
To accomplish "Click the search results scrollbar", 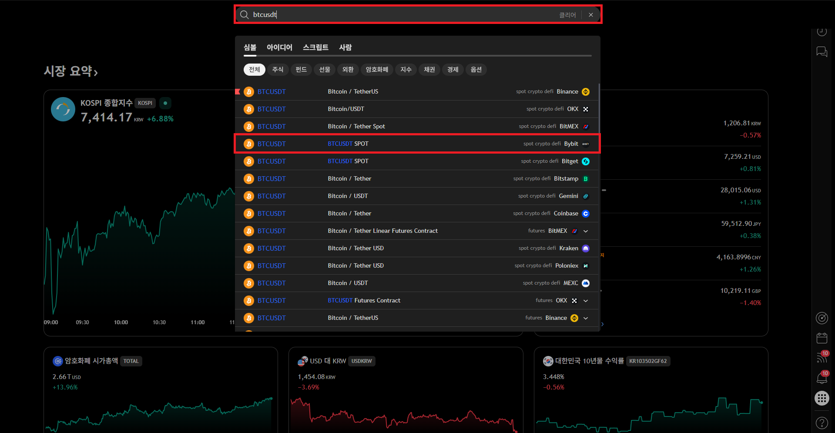I will pos(599,108).
